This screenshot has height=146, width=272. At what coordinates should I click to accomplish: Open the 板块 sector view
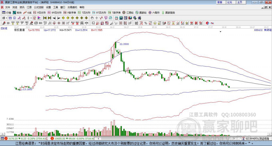(17, 13)
